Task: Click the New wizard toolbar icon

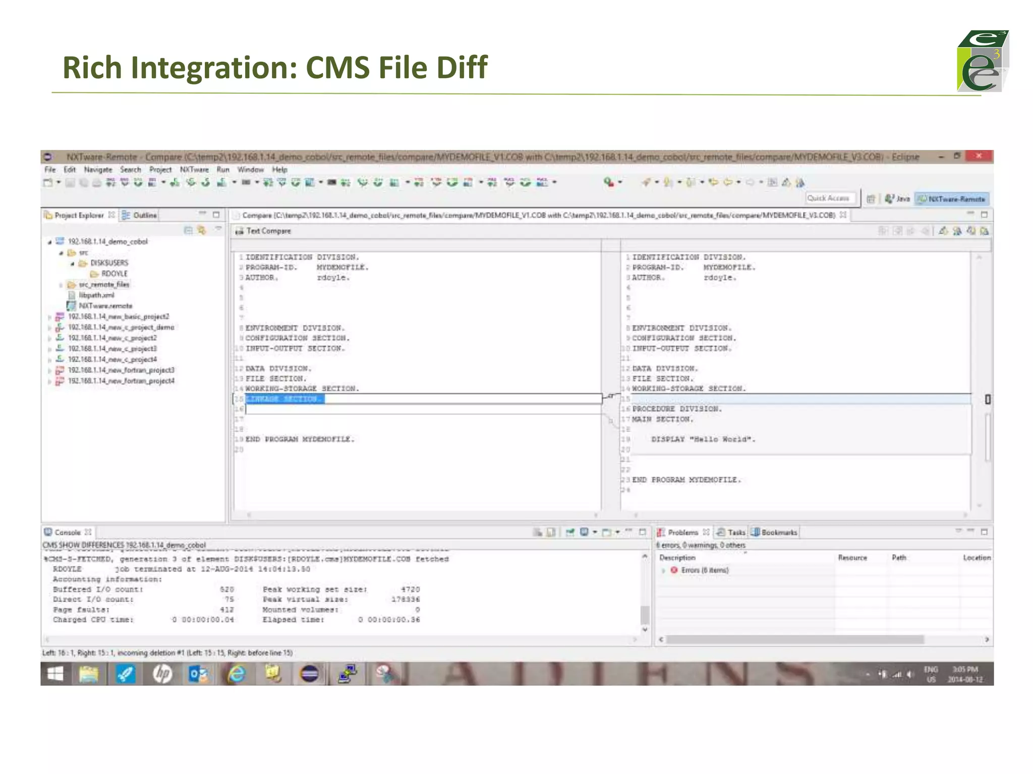Action: pyautogui.click(x=48, y=182)
